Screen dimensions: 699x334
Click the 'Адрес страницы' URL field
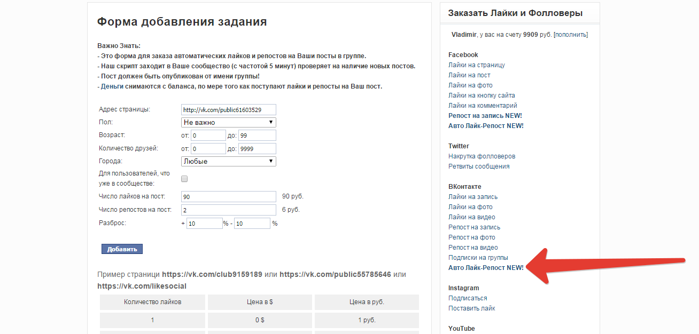pyautogui.click(x=229, y=110)
